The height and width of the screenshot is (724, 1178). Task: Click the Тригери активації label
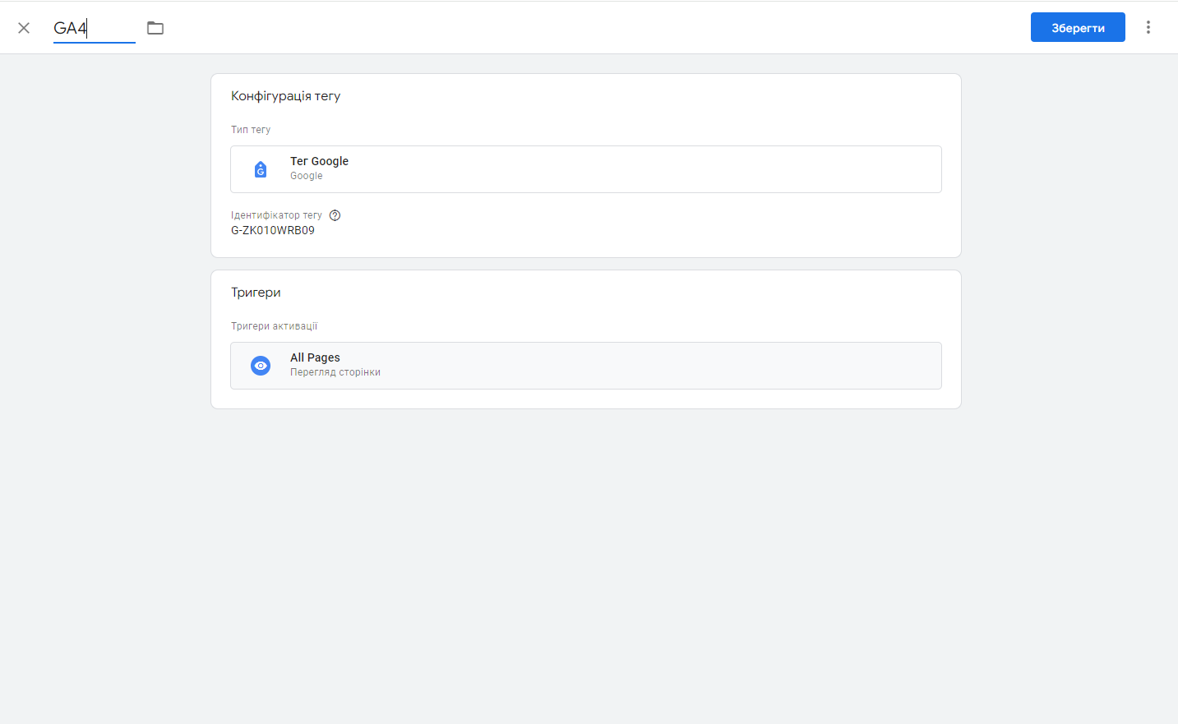pyautogui.click(x=274, y=326)
